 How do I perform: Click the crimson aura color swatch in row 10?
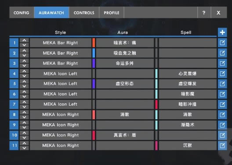coord(94,135)
